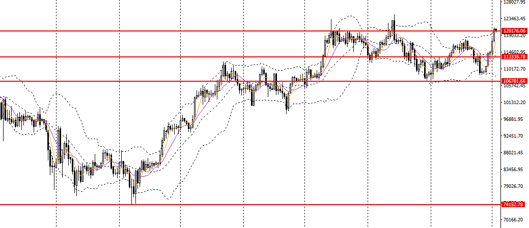Screen dimensions: 529x228
Task: Click the 79026.70 price axis label
Action: [x=514, y=186]
